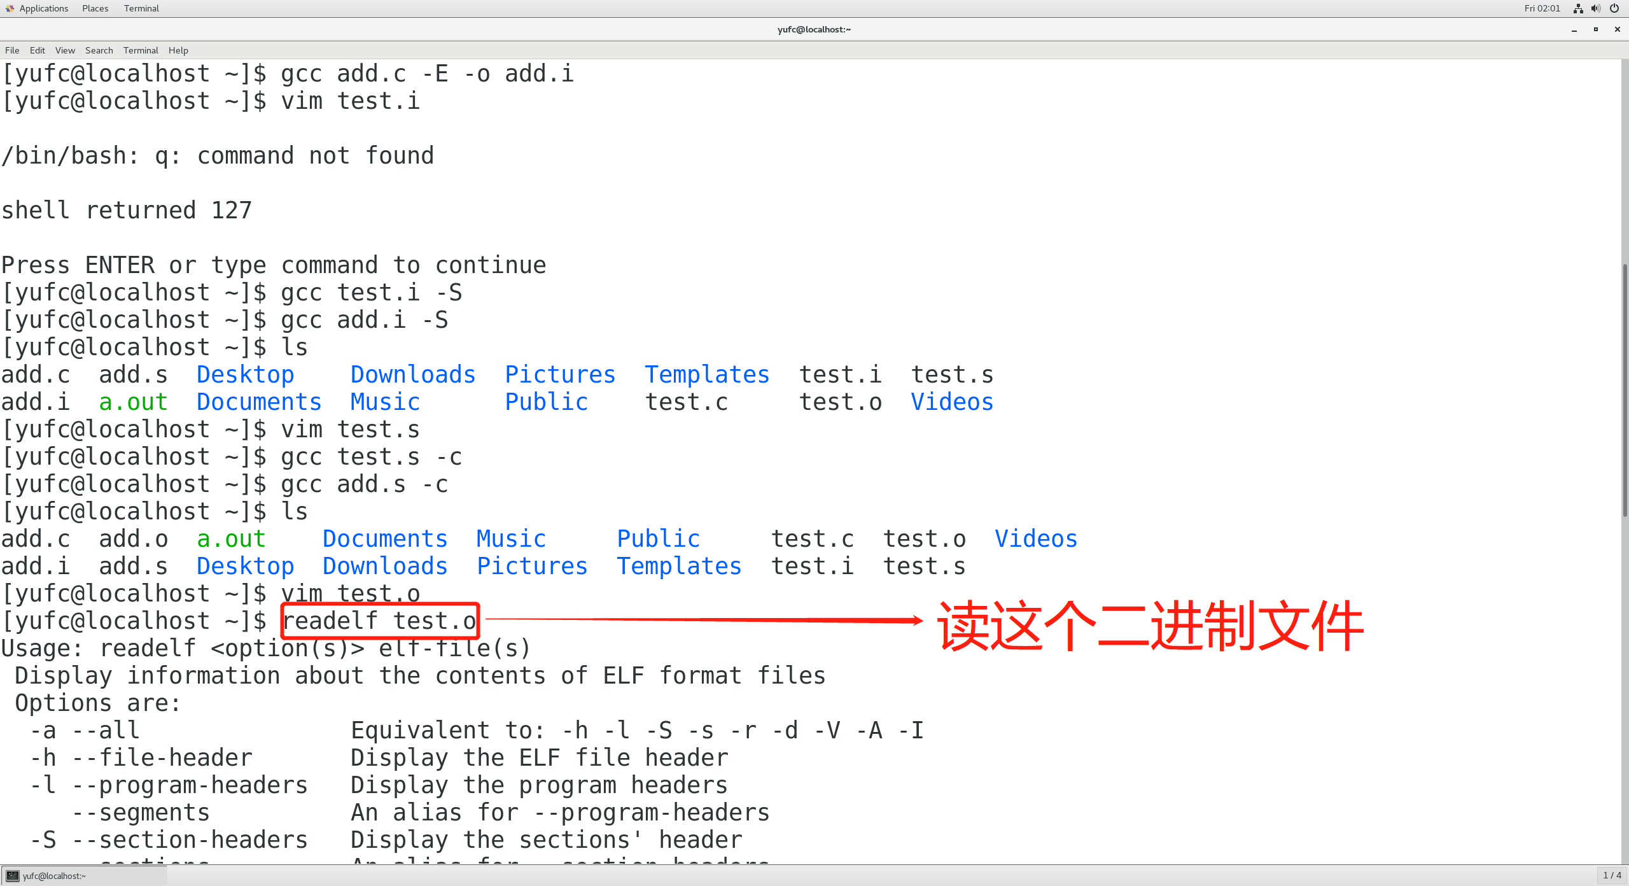Open the Places menu
Viewport: 1629px width, 886px height.
(94, 9)
